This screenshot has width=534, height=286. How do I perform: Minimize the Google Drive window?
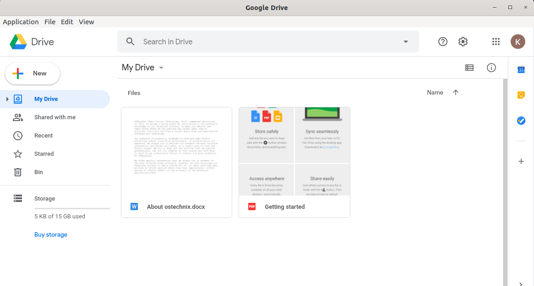pyautogui.click(x=495, y=7)
